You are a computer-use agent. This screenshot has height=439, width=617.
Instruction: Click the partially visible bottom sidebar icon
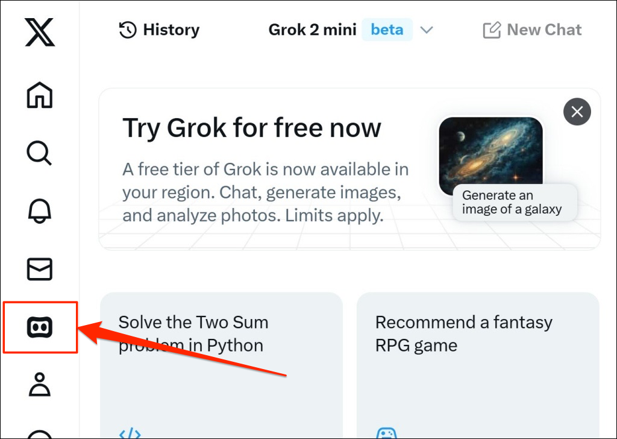[x=40, y=433]
